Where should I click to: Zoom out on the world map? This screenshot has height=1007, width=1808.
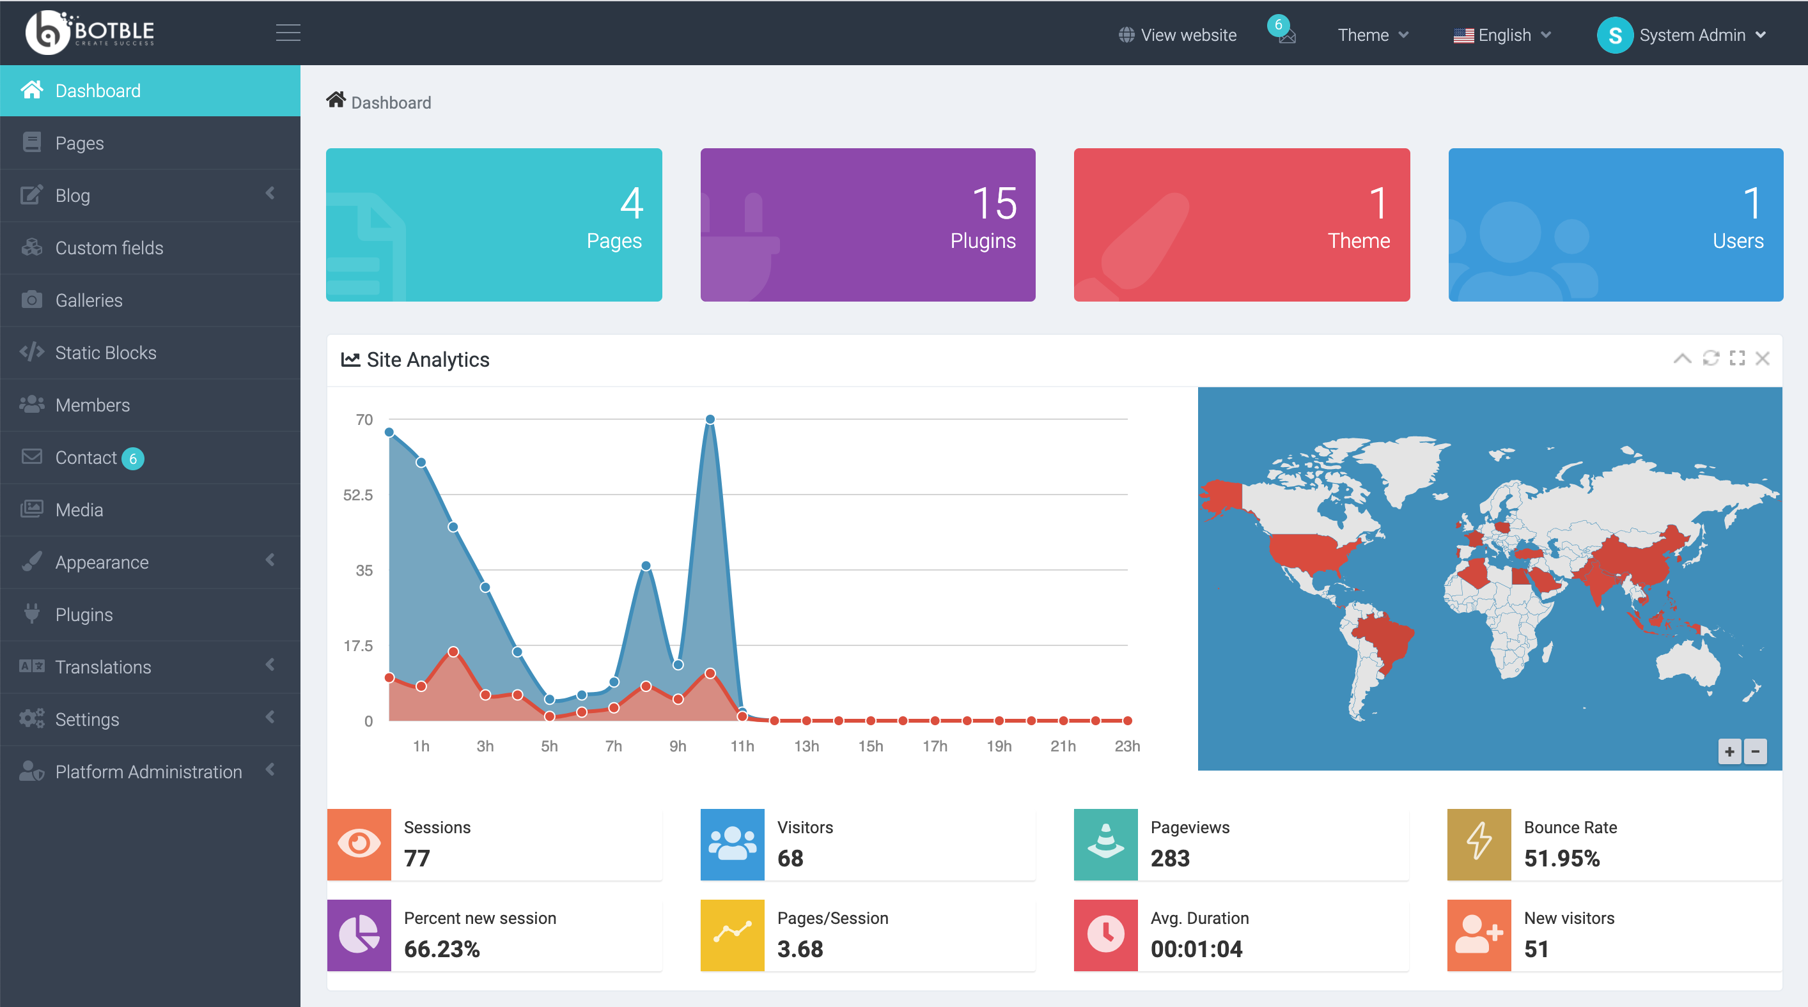tap(1756, 752)
